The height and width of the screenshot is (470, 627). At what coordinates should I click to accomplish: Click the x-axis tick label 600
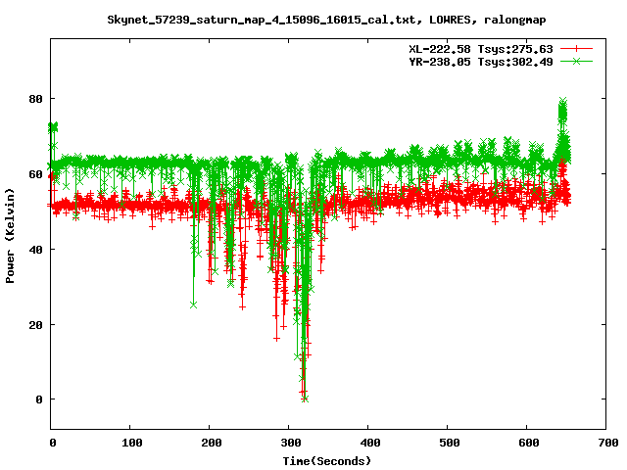click(529, 443)
